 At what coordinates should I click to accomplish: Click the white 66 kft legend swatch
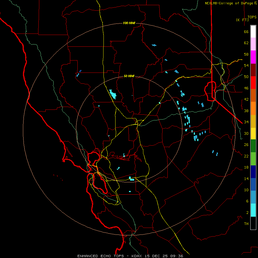click(253, 32)
